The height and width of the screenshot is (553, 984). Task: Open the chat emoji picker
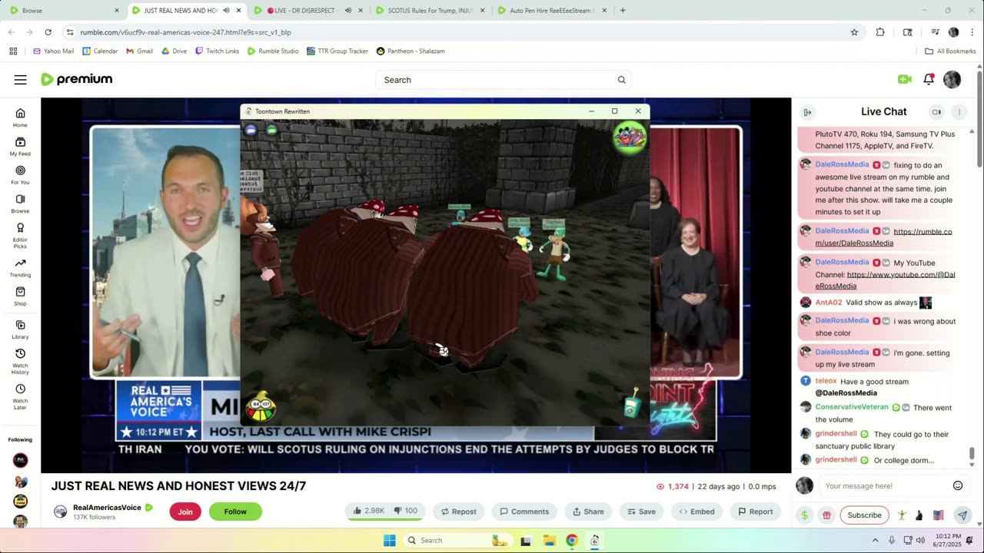(958, 485)
